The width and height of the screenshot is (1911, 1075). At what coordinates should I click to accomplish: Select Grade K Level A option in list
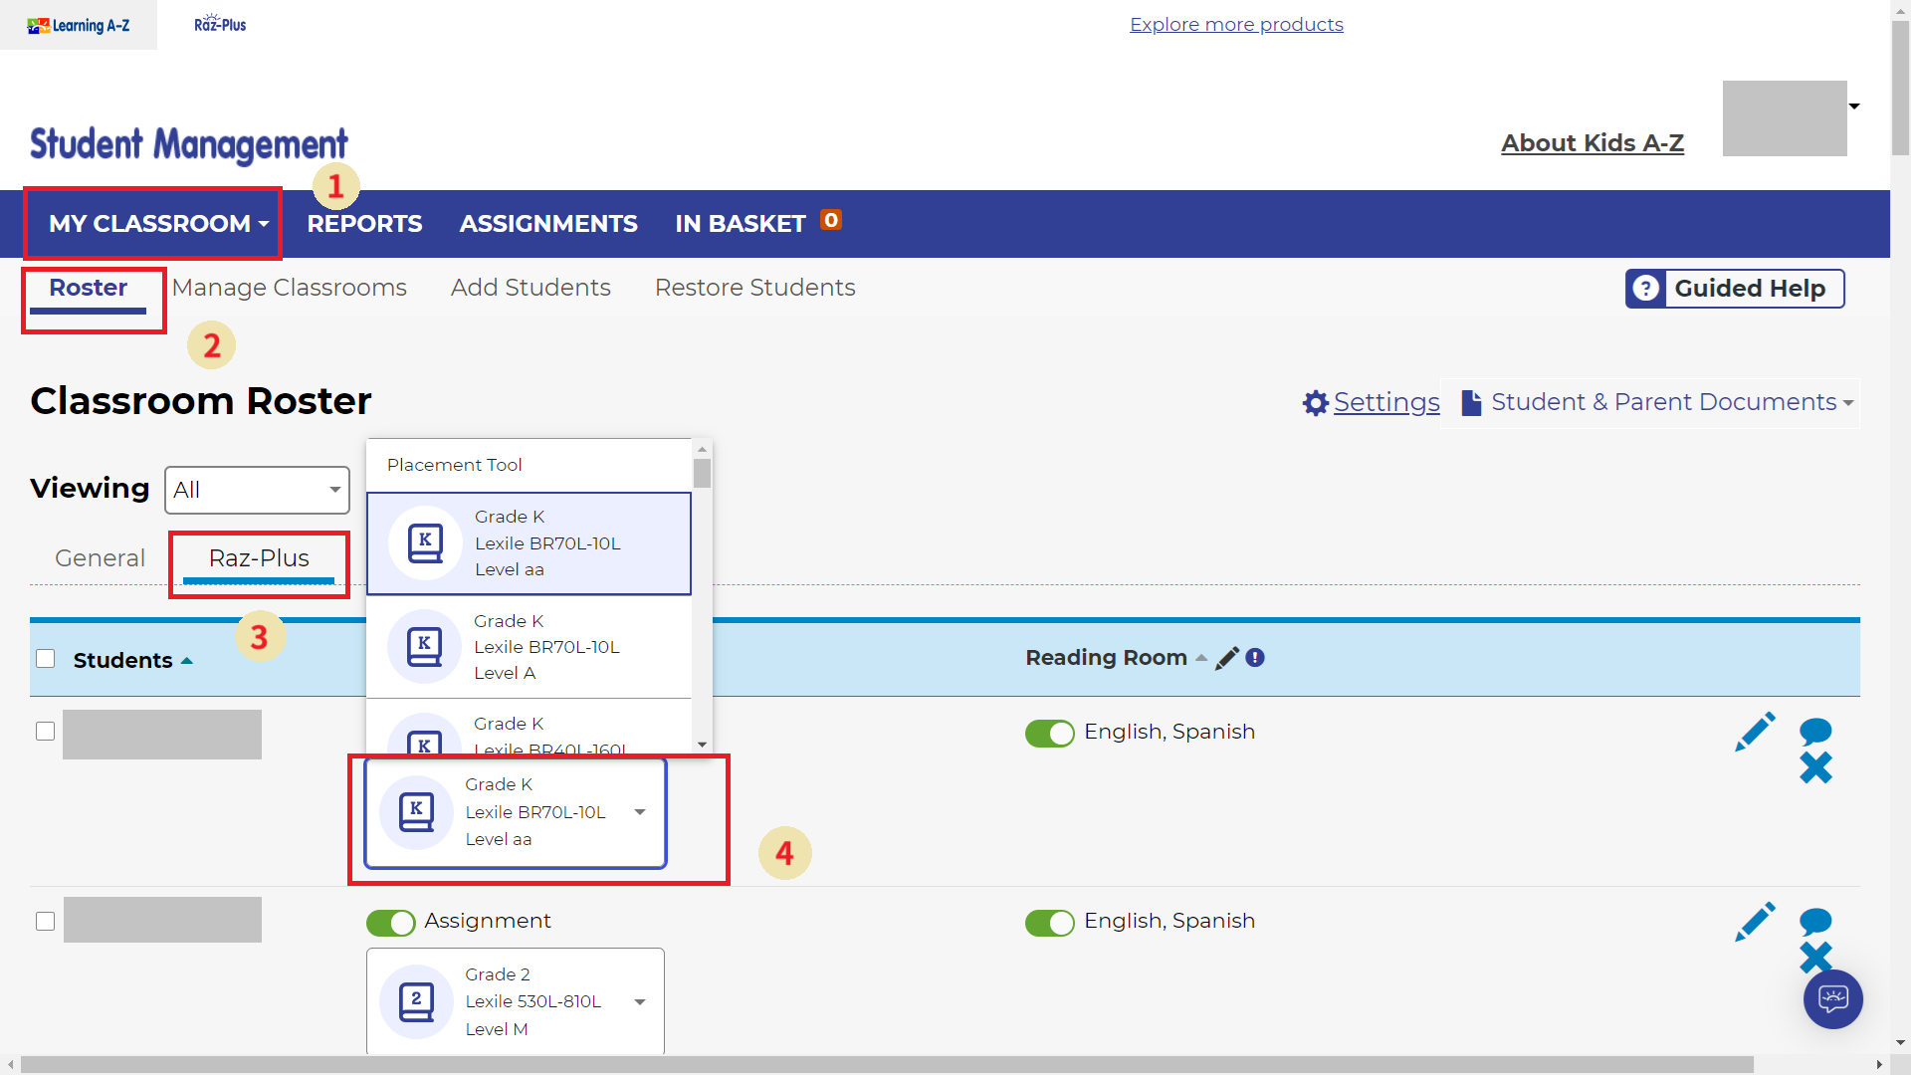click(529, 647)
